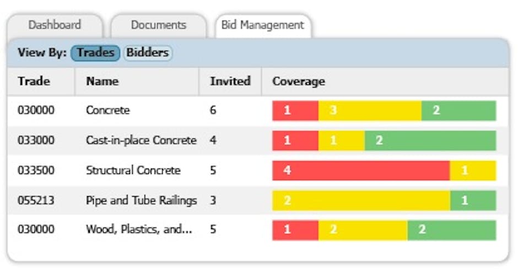Click green coverage segment for Wood, Plastics row
The height and width of the screenshot is (276, 518).
pyautogui.click(x=452, y=230)
